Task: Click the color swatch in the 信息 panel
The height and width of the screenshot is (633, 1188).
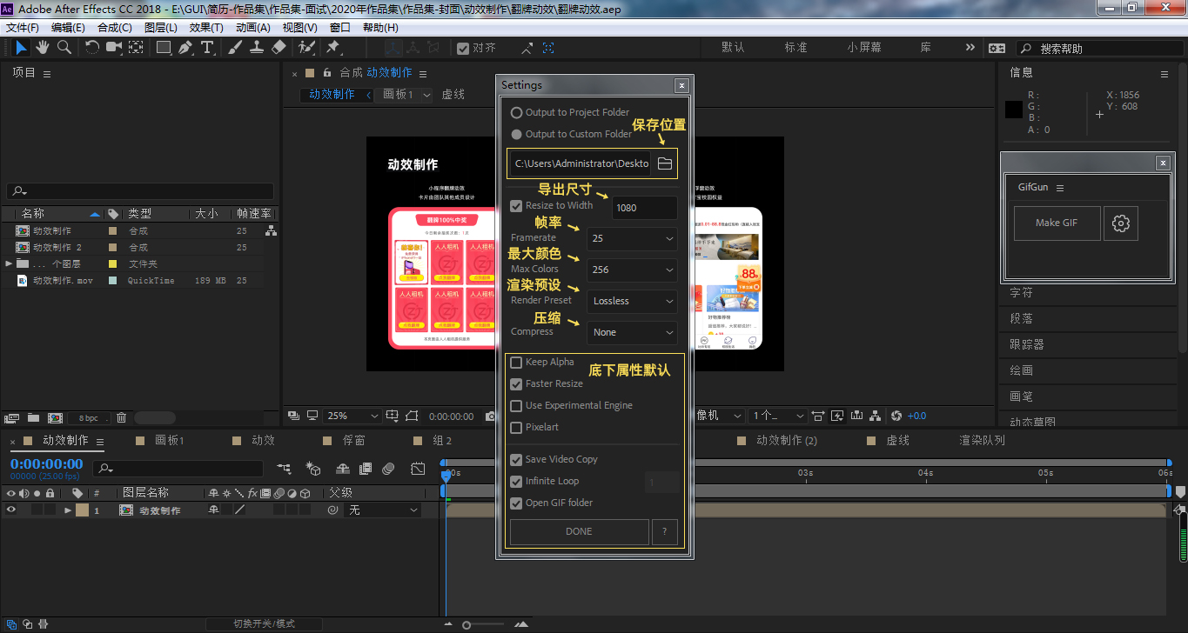Action: (x=1013, y=109)
